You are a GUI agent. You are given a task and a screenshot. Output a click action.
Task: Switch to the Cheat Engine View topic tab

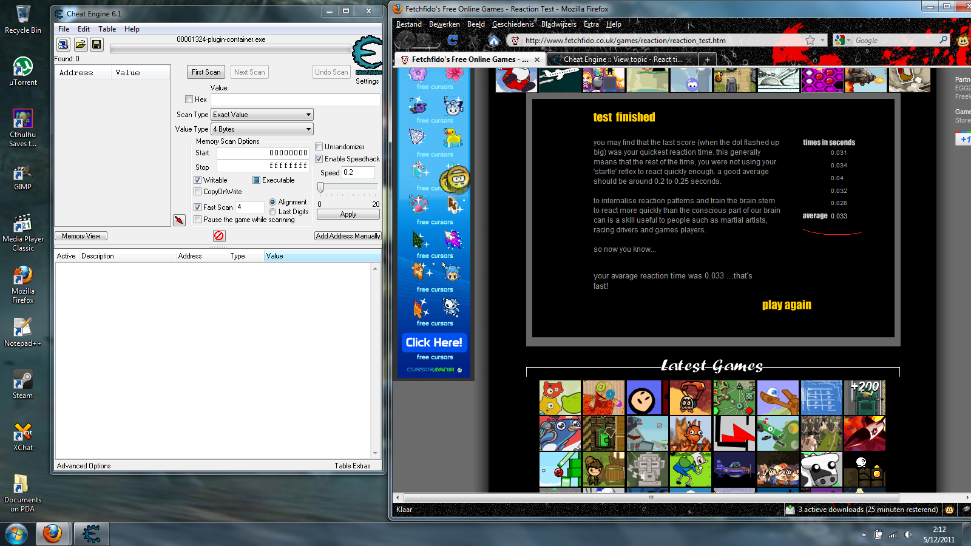(x=622, y=59)
